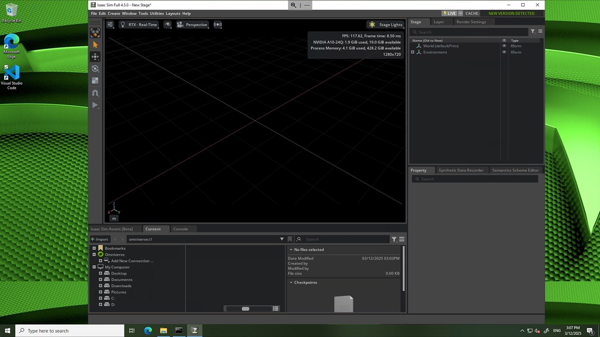
Task: Switch to the Layer tab
Action: point(439,22)
